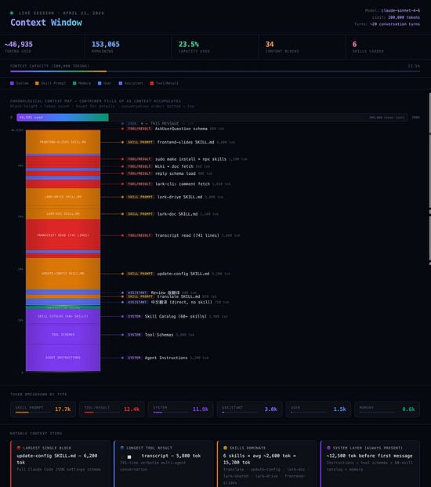
Task: Click the context capacity progress bar
Action: pos(215,71)
